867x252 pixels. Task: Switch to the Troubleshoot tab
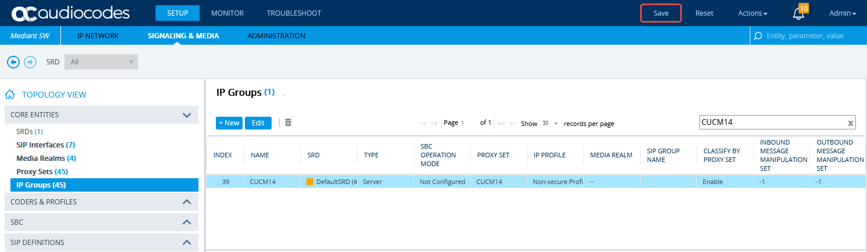point(294,13)
